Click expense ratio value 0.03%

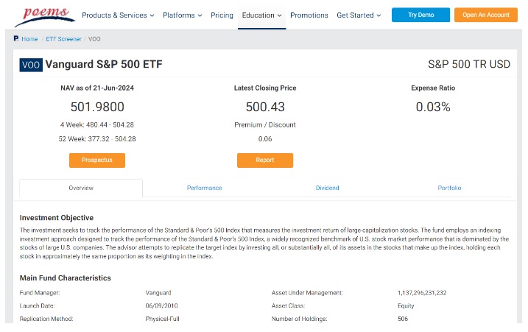tap(433, 107)
